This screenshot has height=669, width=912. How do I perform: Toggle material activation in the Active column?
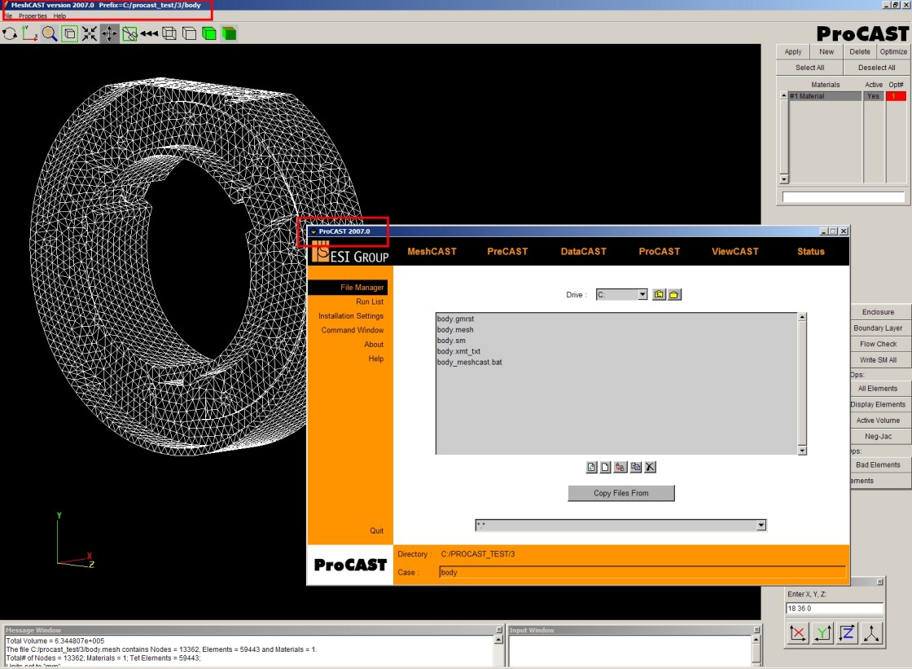(x=872, y=95)
